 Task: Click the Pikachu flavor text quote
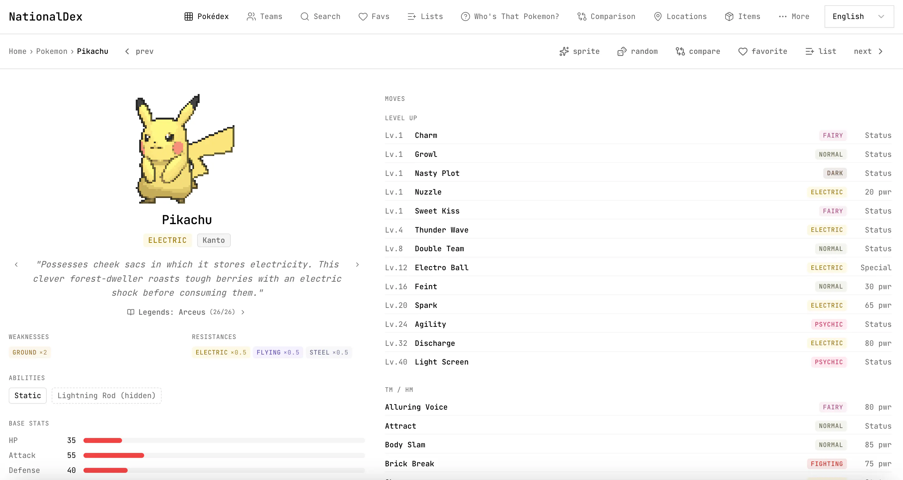(x=187, y=279)
